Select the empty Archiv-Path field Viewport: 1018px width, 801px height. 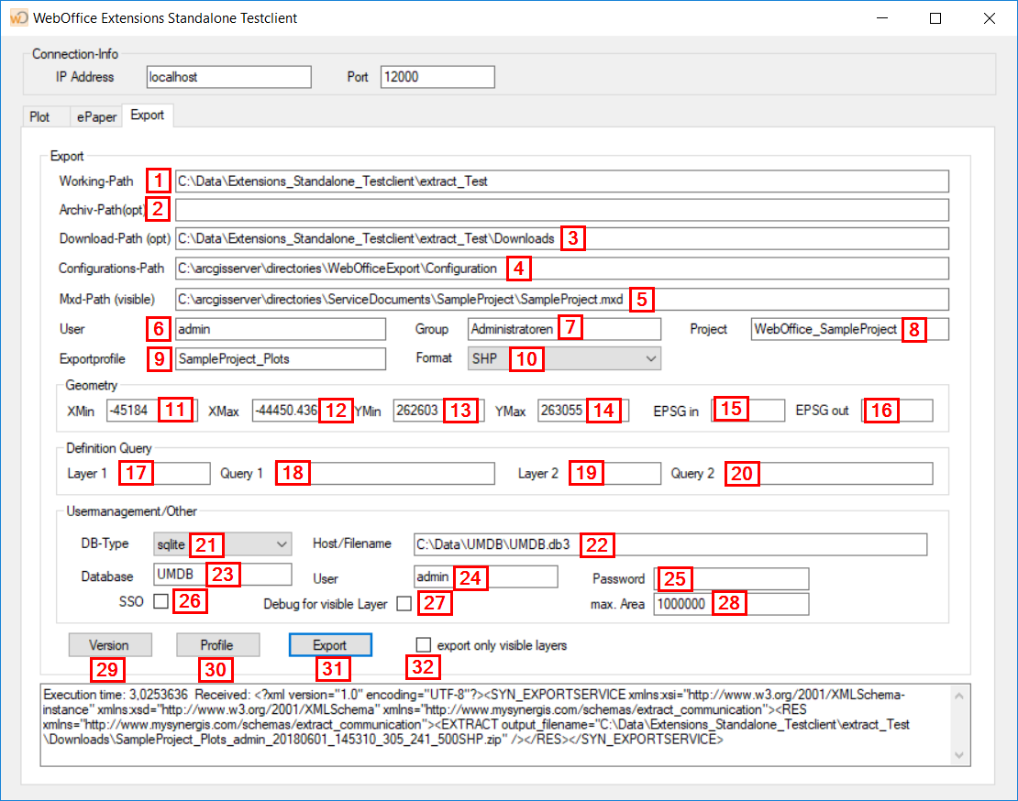pyautogui.click(x=550, y=209)
